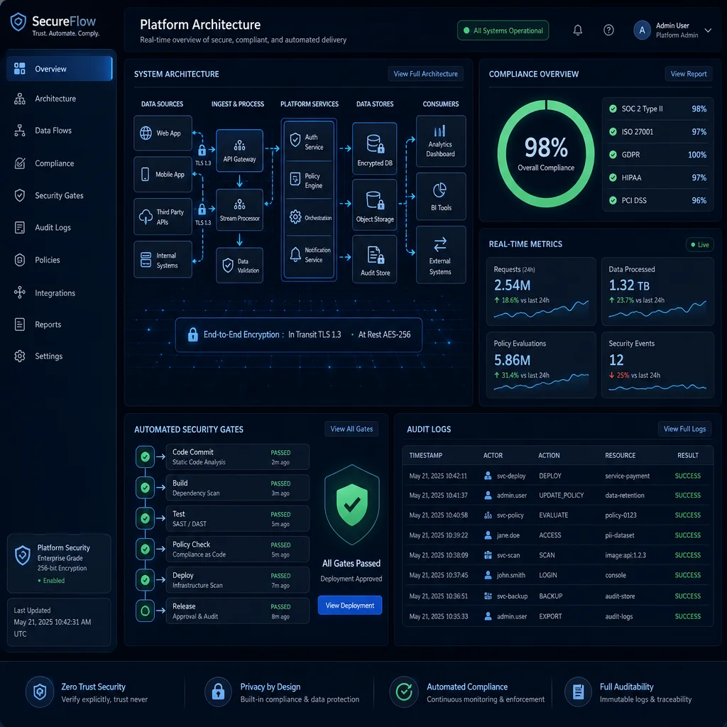Click the SOC 2 Type II check mark
This screenshot has width=727, height=727.
pos(613,109)
